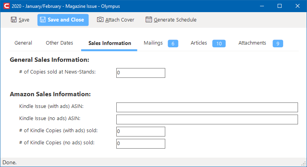
Task: Click the Amazon Sales Information heading
Action: click(x=50, y=94)
